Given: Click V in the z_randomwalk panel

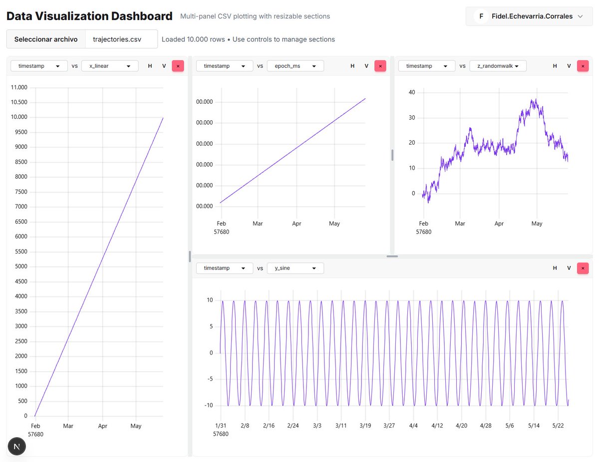Looking at the screenshot, I should [x=569, y=66].
